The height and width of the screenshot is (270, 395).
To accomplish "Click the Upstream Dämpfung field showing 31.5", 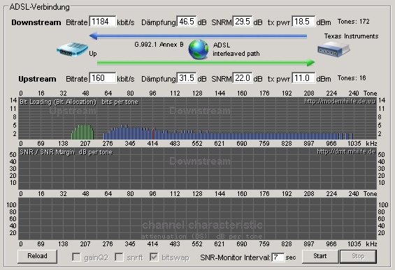I will coord(187,78).
